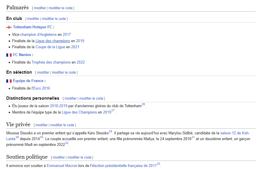Click 'modifier' next to Vie privée heading
The image size is (259, 169).
click(41, 125)
